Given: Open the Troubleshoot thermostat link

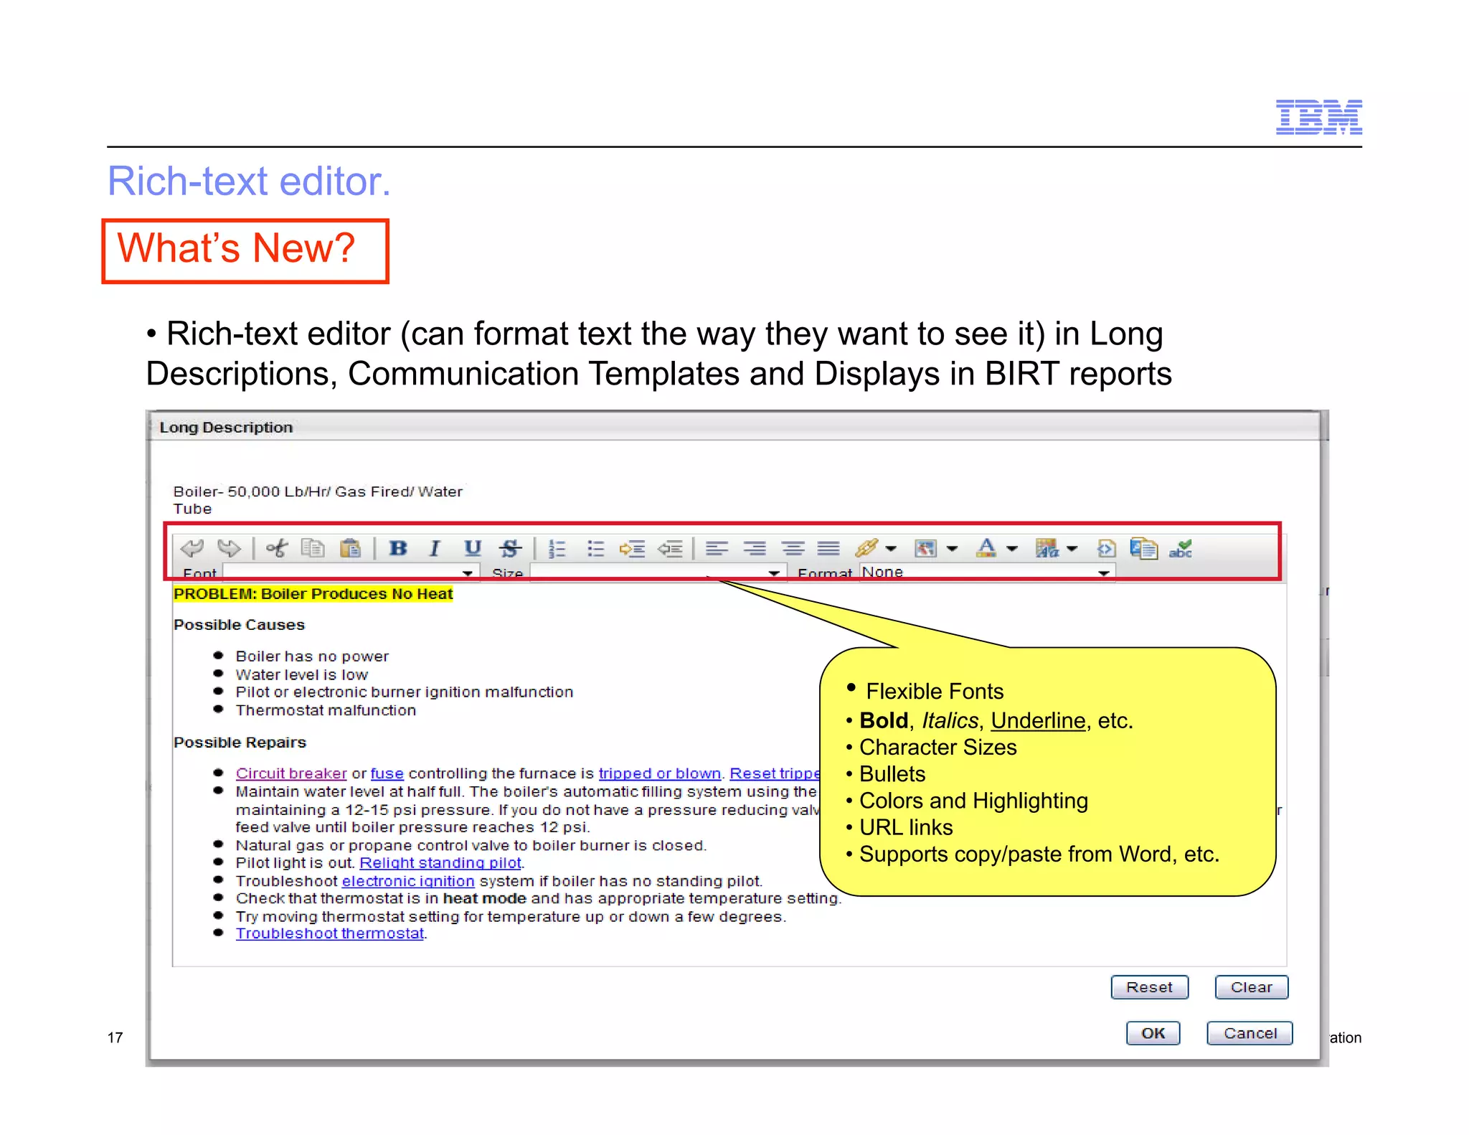Looking at the screenshot, I should [330, 933].
